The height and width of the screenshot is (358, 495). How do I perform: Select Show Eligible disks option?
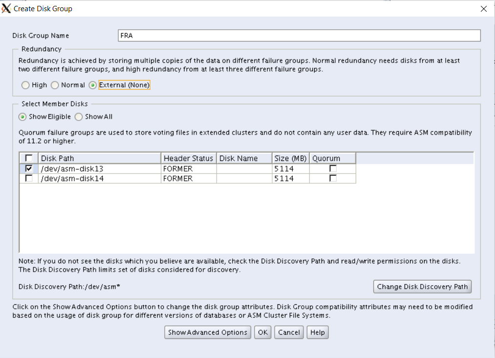[x=22, y=117]
